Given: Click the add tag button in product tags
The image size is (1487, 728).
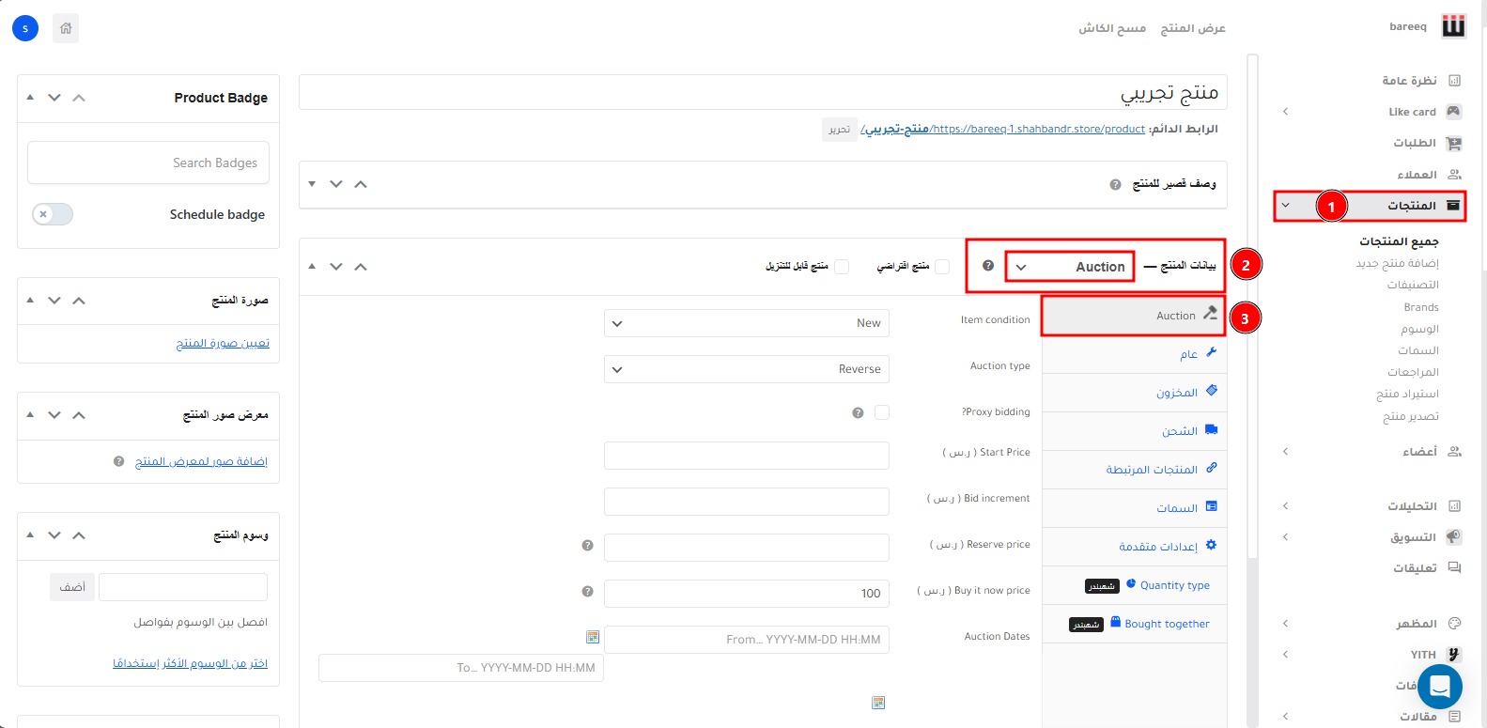Looking at the screenshot, I should click(72, 587).
